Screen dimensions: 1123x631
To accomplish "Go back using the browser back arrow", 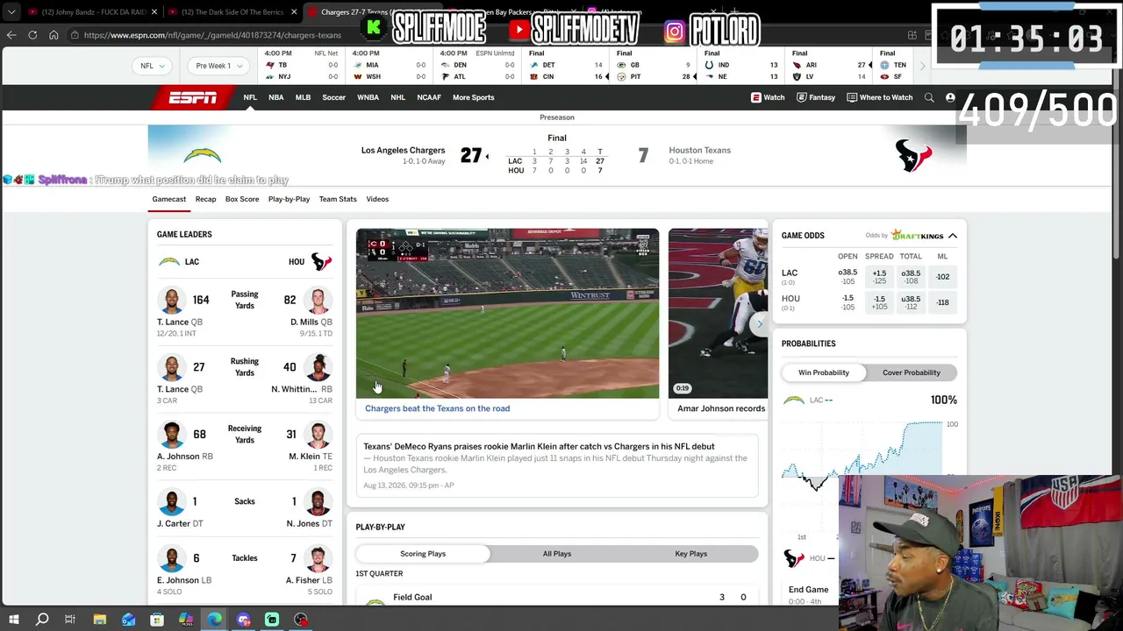I will [x=11, y=35].
